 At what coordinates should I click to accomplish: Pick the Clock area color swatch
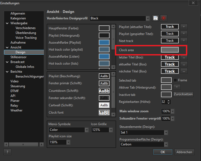point(170,50)
